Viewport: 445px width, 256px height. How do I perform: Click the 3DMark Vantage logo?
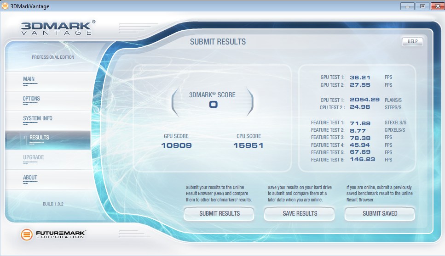pyautogui.click(x=58, y=28)
